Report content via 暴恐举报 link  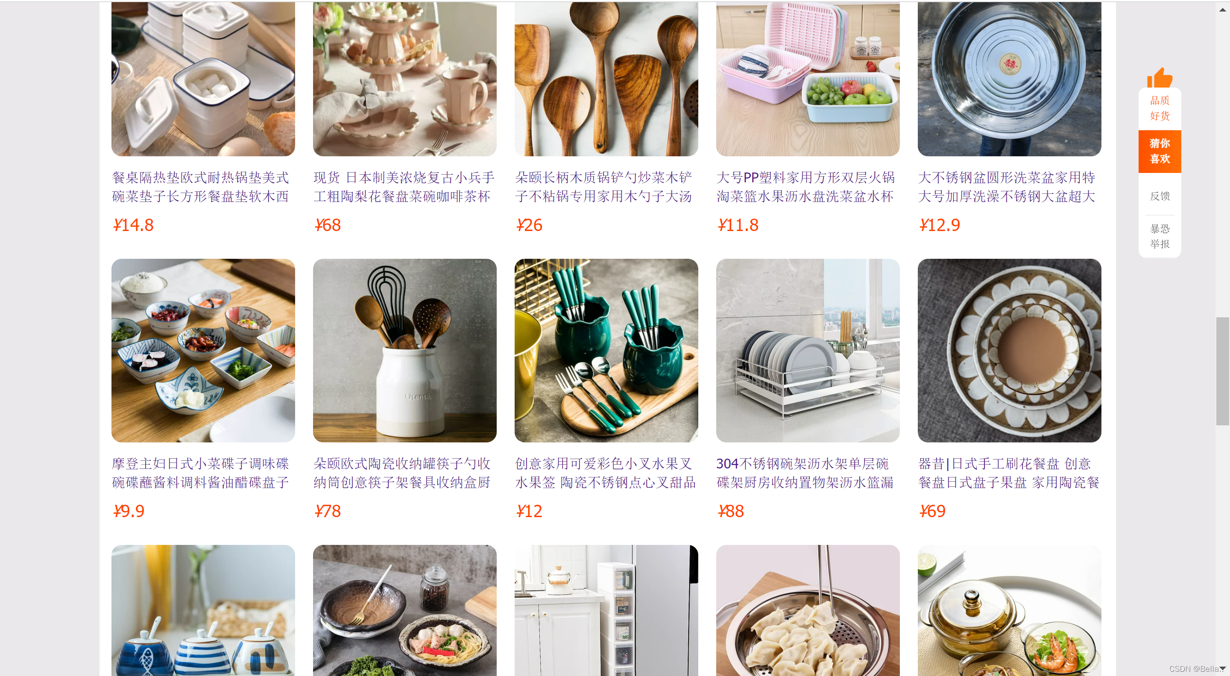point(1160,236)
